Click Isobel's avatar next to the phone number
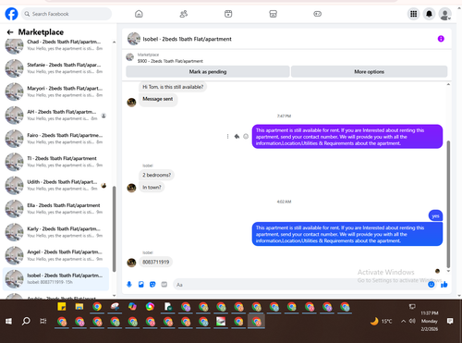 pos(131,263)
